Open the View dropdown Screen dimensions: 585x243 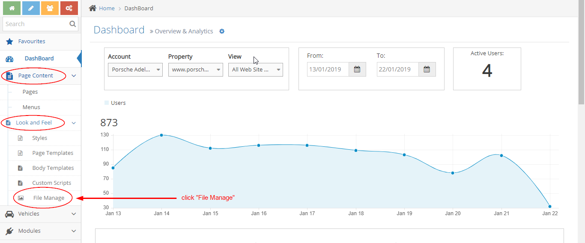pos(255,69)
